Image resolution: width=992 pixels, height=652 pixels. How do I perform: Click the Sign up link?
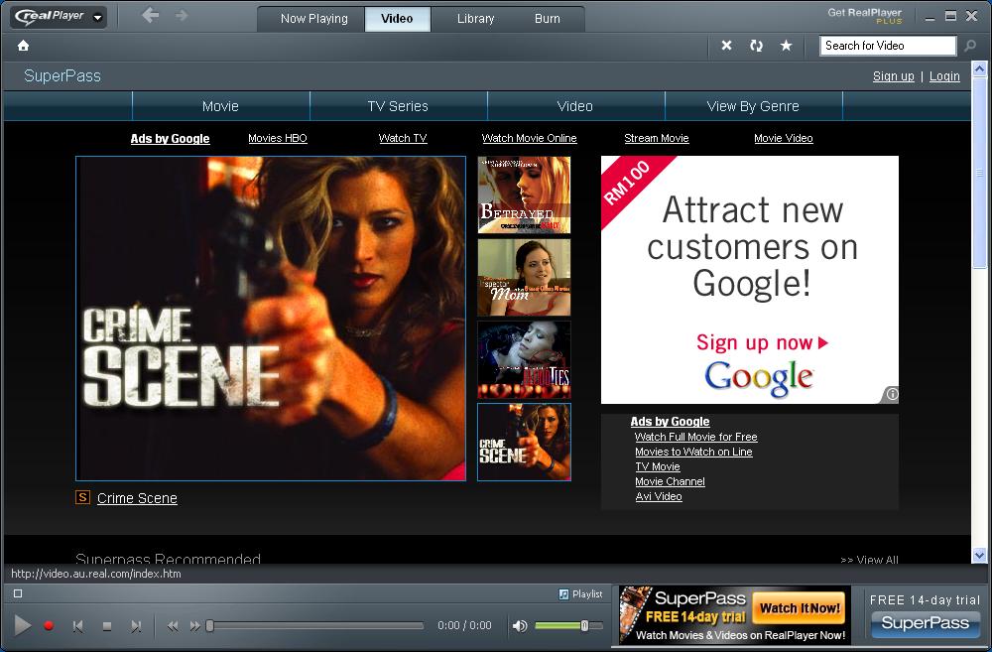click(x=894, y=76)
